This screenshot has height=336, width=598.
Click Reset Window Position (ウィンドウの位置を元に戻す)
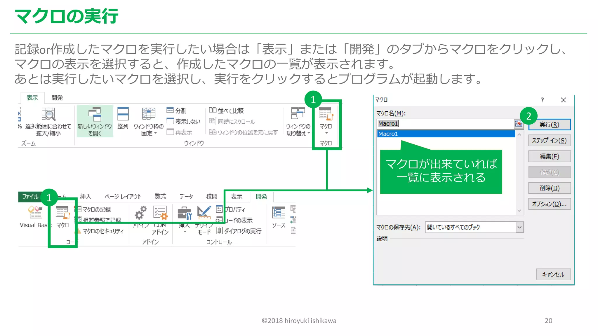[x=243, y=132]
